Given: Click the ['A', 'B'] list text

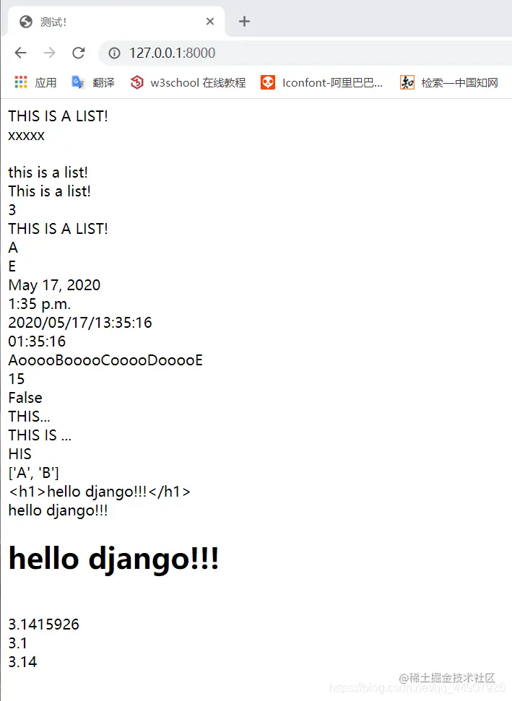Looking at the screenshot, I should coord(33,473).
